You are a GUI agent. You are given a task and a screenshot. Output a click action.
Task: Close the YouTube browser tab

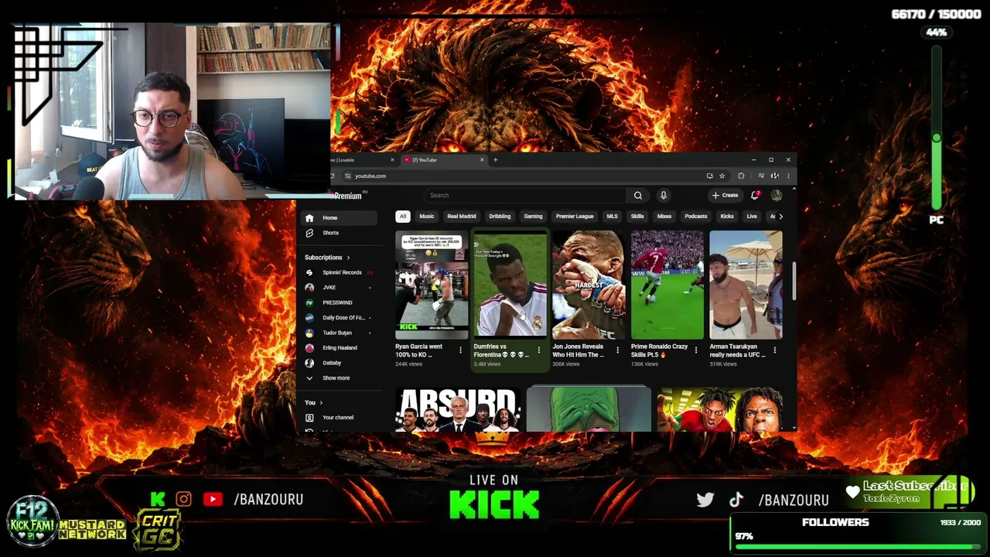pos(482,160)
